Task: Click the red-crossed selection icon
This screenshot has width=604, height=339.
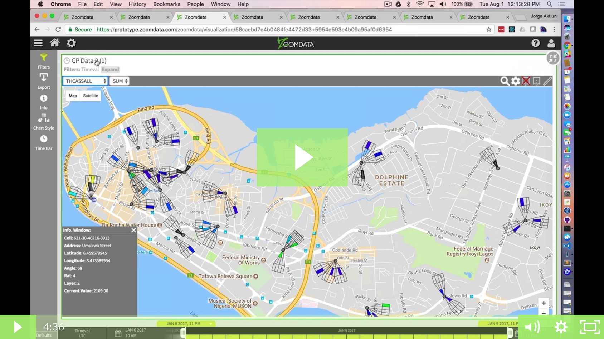Action: point(526,81)
